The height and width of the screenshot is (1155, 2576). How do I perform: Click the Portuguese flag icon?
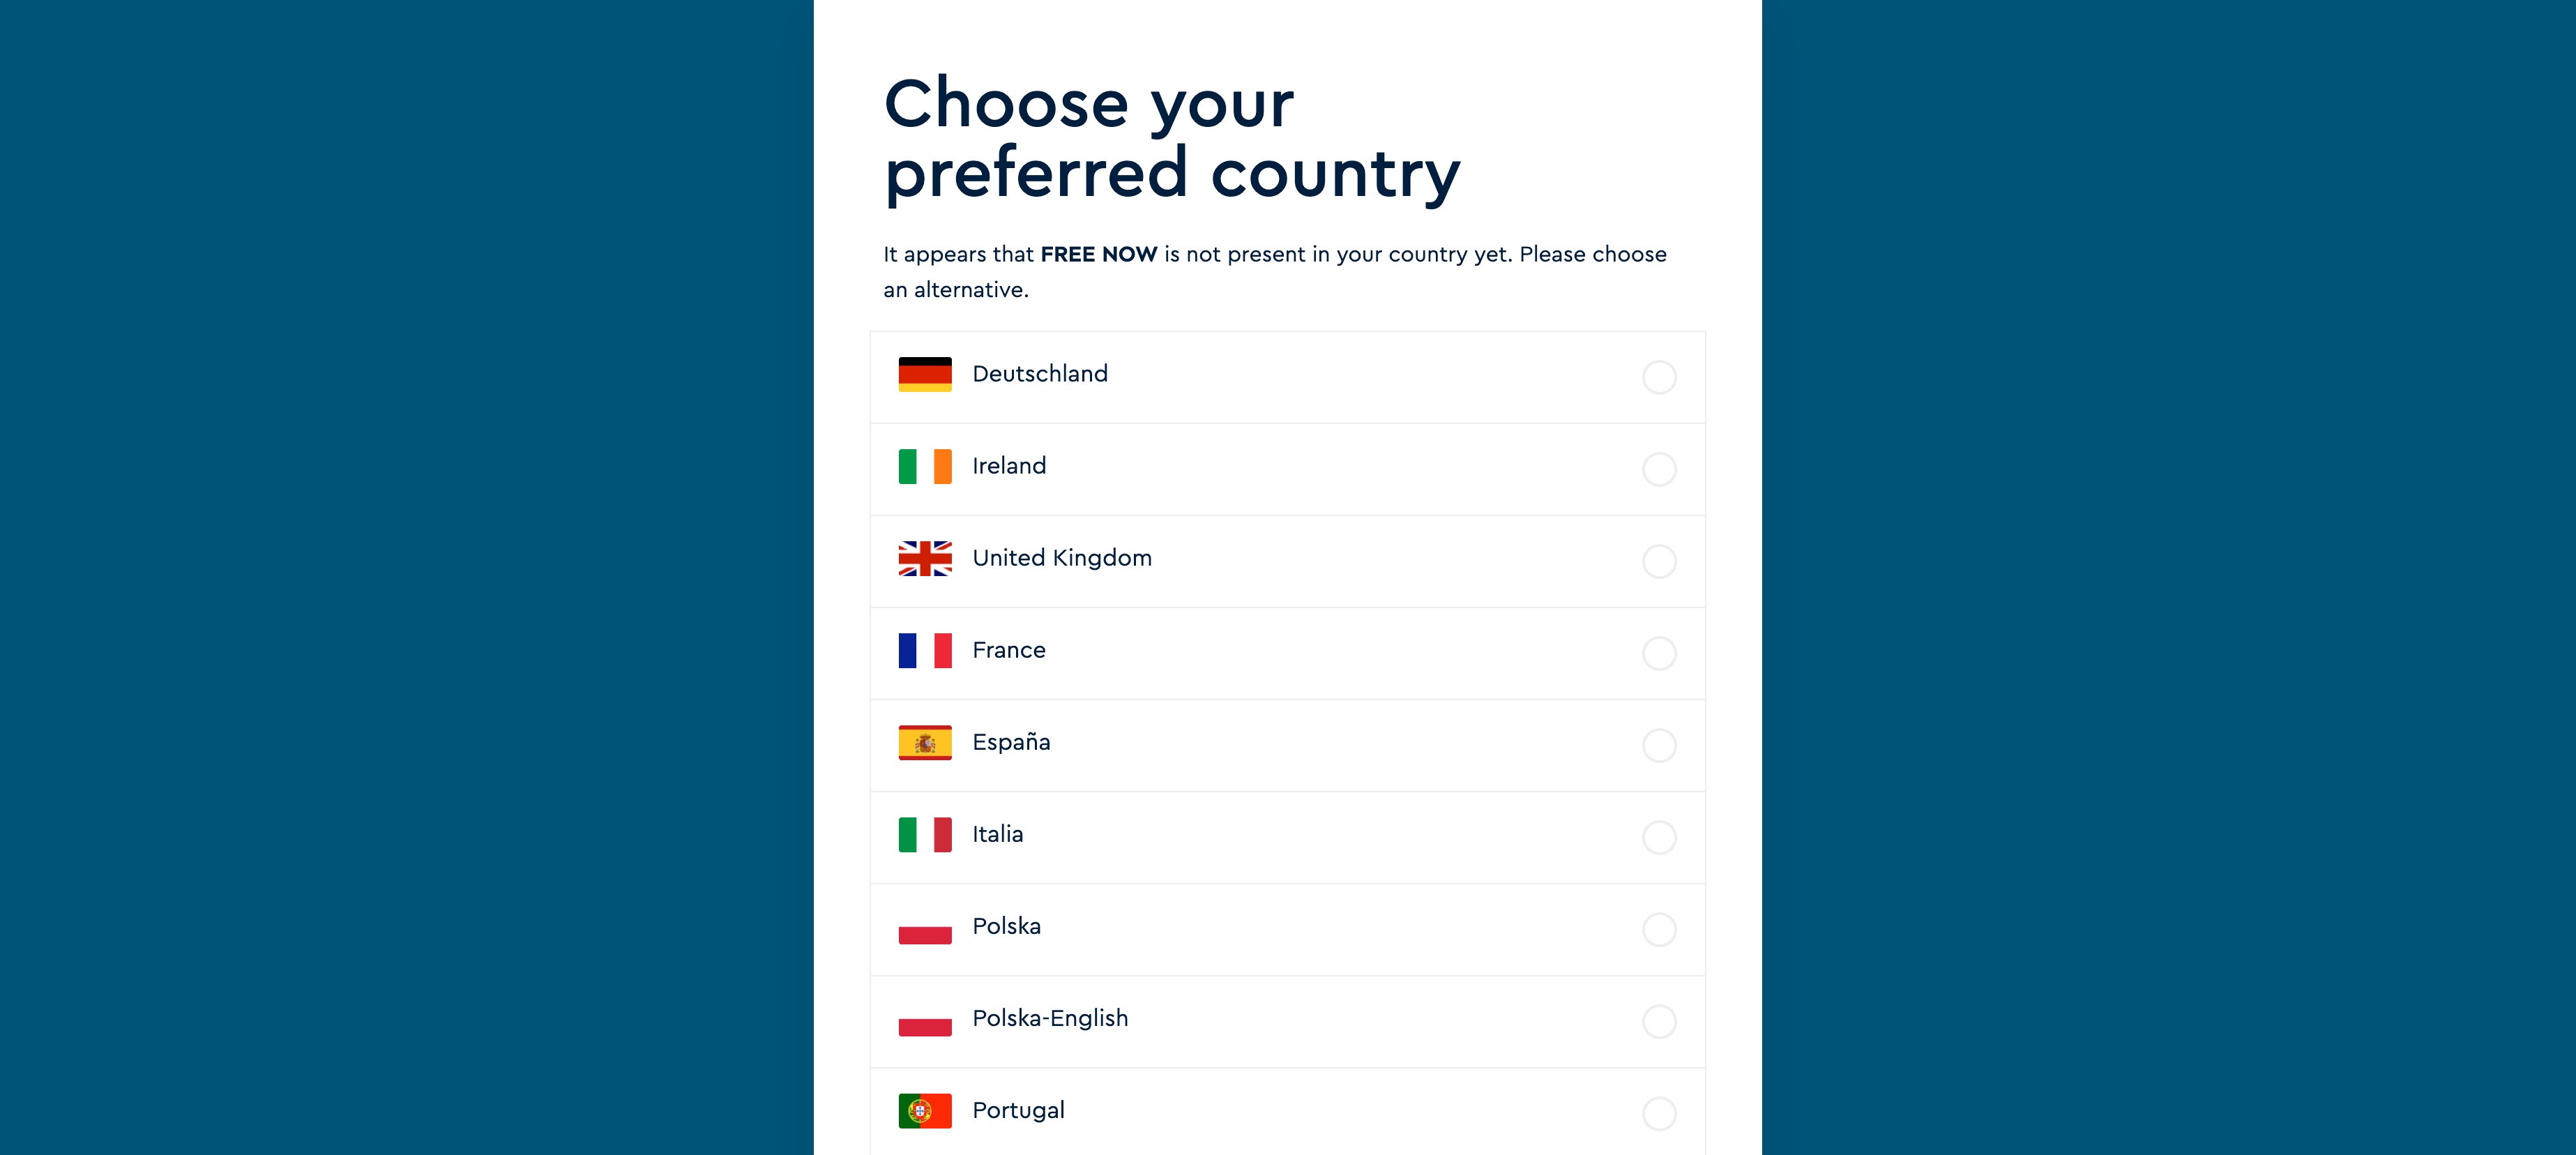pyautogui.click(x=925, y=1110)
